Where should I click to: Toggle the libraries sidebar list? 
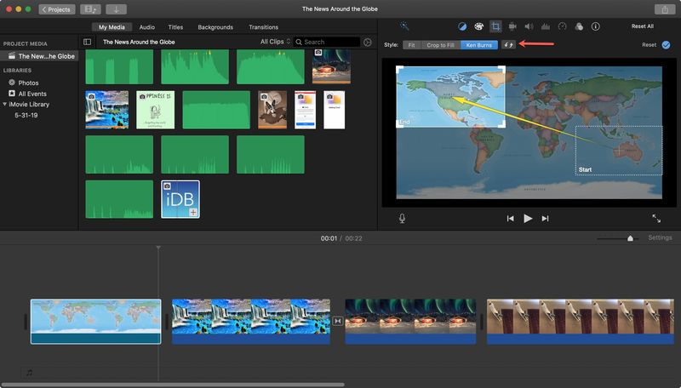click(88, 42)
